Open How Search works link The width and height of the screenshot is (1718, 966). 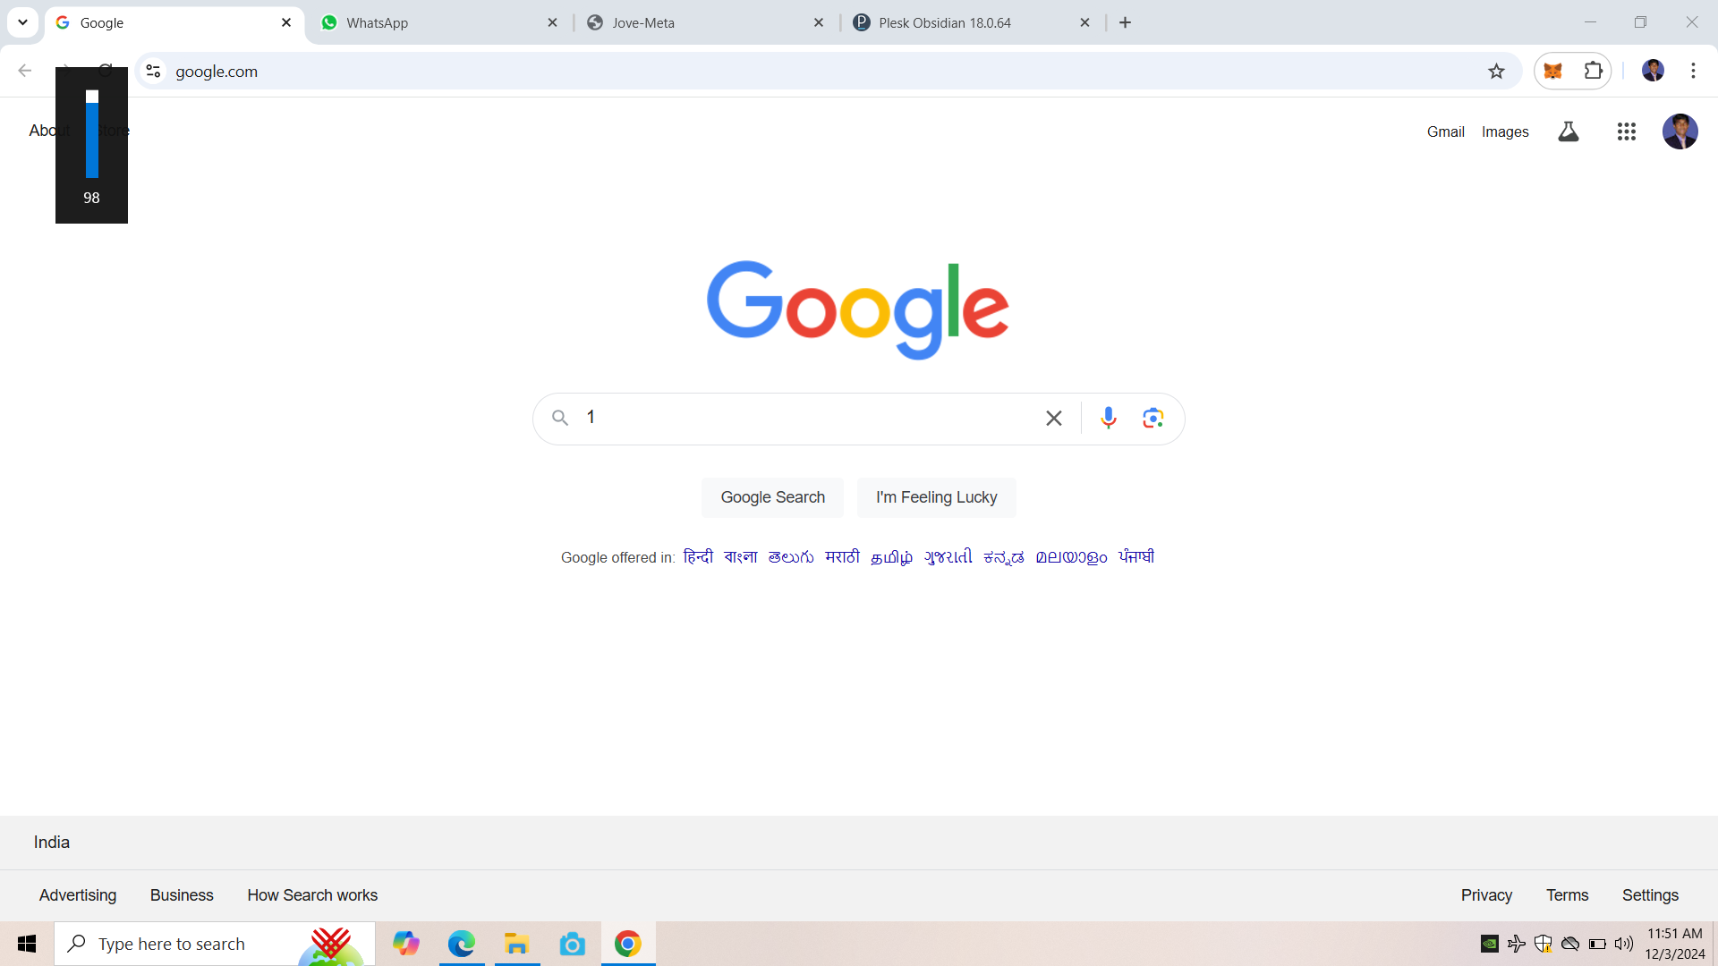[312, 895]
